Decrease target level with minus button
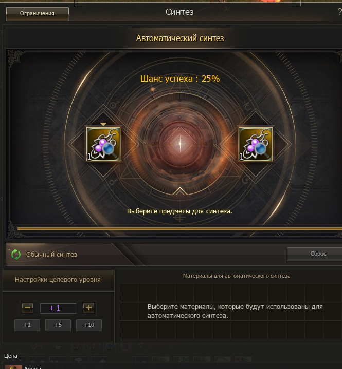342x369 pixels. (x=27, y=307)
